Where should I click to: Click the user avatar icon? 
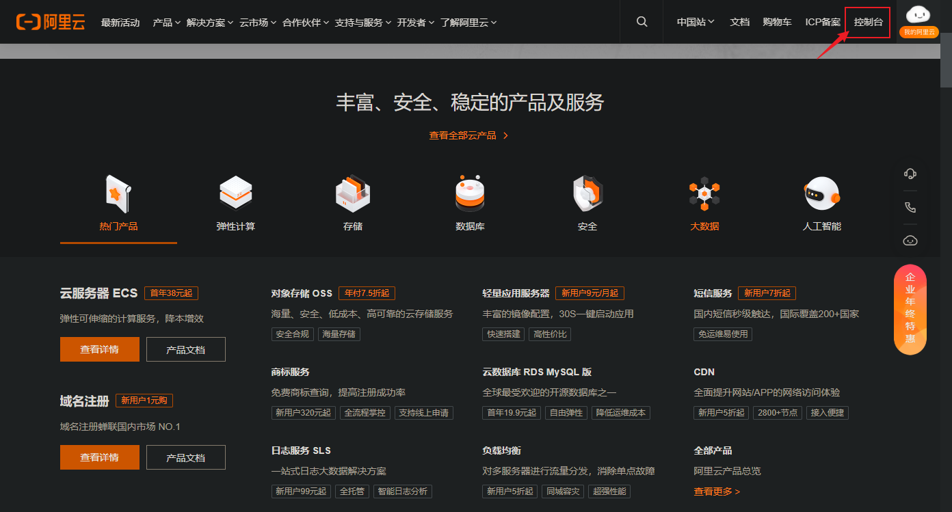coord(918,14)
